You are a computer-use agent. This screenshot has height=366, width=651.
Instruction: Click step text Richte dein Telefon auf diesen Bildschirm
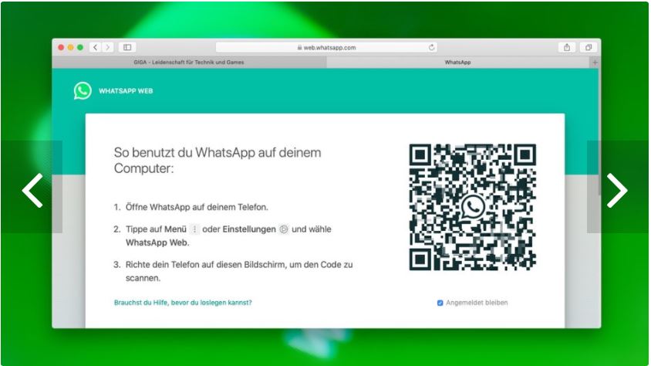pyautogui.click(x=239, y=271)
